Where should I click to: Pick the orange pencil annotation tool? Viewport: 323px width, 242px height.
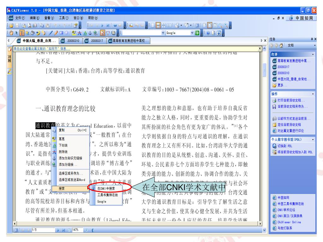click(56, 33)
